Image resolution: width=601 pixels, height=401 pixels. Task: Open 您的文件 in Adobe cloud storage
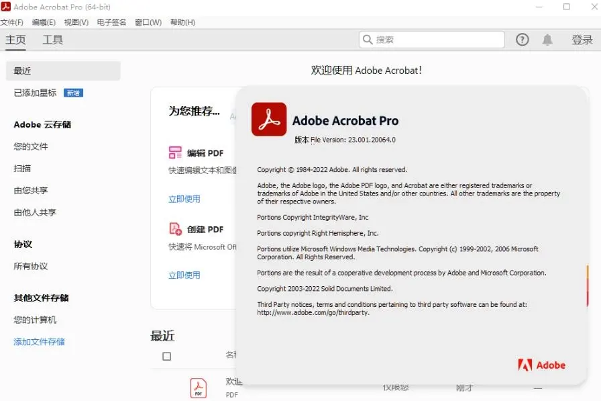31,146
